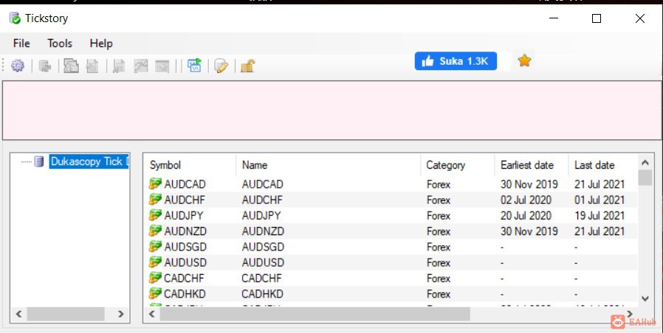The image size is (663, 333).
Task: Select AUDCHF in the Symbol column
Action: (x=185, y=200)
